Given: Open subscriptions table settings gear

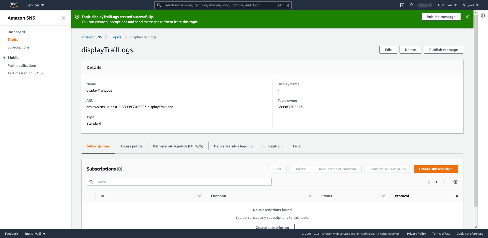Looking at the screenshot, I should tap(455, 182).
